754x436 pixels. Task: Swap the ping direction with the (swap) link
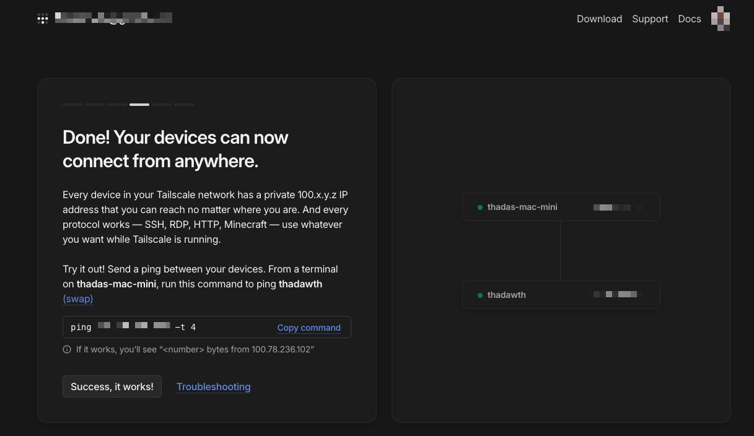pyautogui.click(x=78, y=299)
